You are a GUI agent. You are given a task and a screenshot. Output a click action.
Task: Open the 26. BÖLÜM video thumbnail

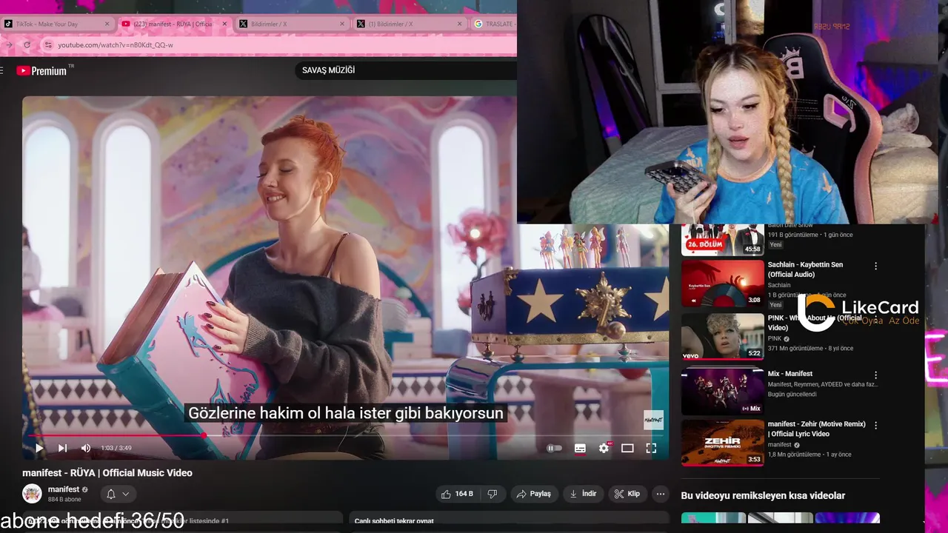tap(722, 239)
